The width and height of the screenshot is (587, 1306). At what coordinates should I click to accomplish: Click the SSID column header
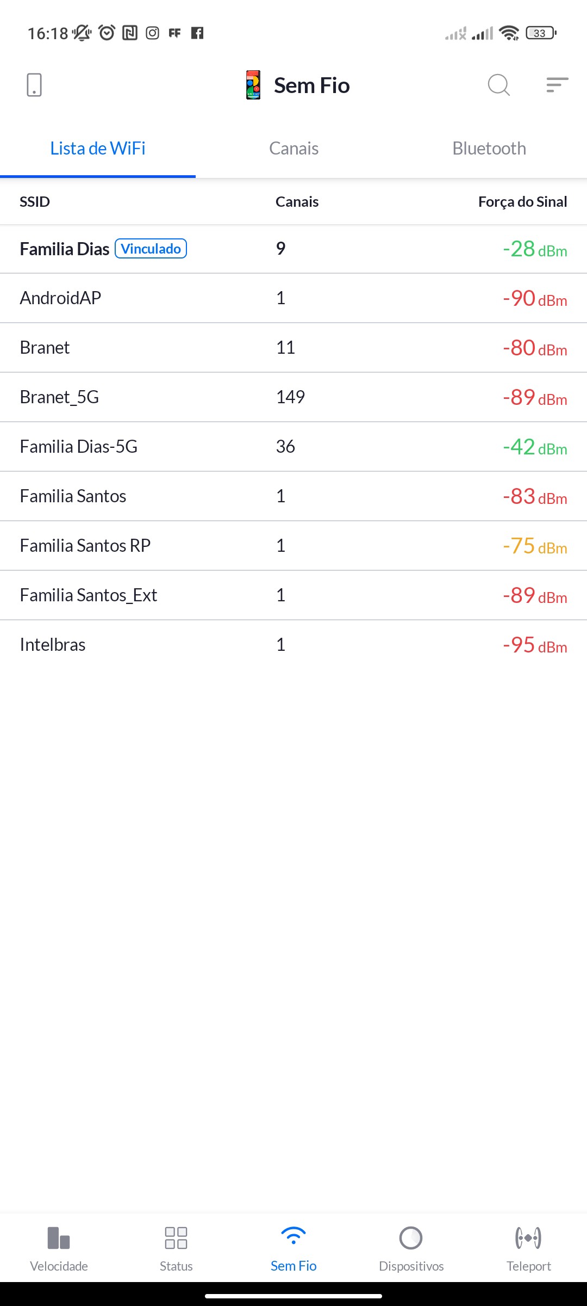pyautogui.click(x=35, y=202)
